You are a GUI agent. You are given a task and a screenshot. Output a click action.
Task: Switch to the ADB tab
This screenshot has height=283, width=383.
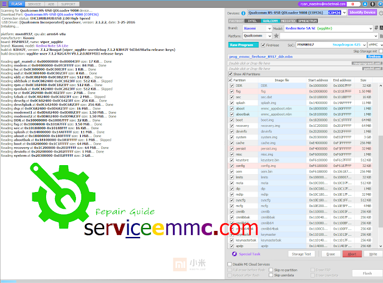point(51,4)
